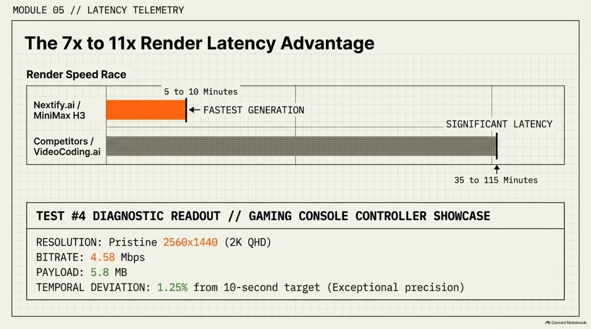Viewport: 591px width, 329px height.
Task: Click the "MODULE 05 // LATENCY TELEMETRY" header
Action: point(98,10)
